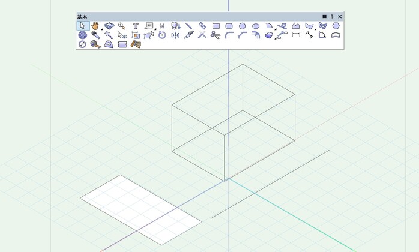Select the standalone diagonal line object

pos(270,184)
